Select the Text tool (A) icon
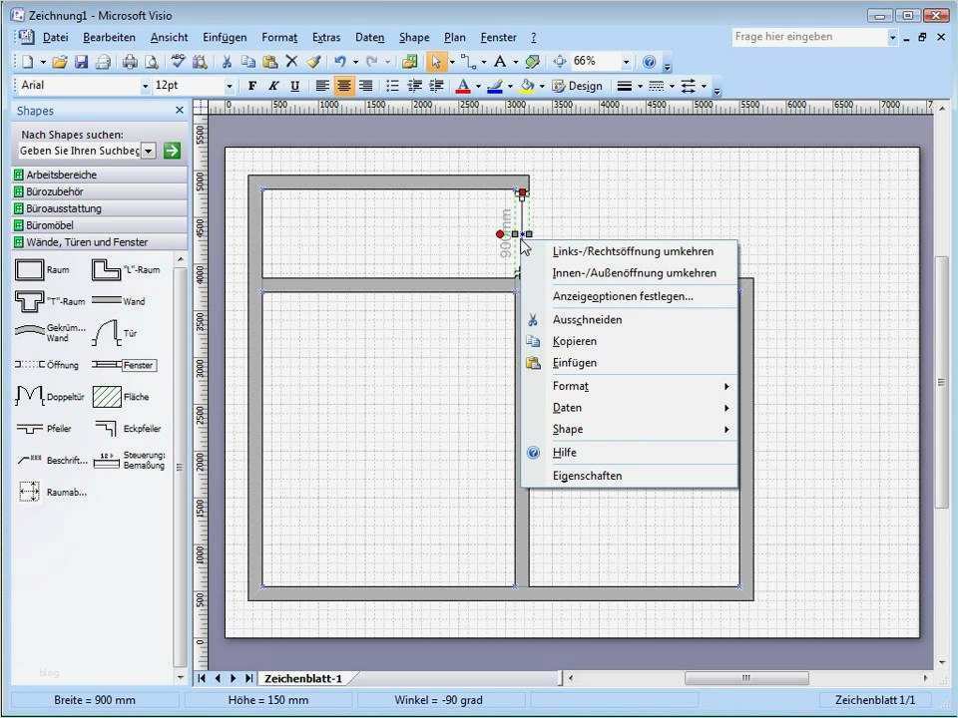The image size is (958, 718). (x=500, y=62)
